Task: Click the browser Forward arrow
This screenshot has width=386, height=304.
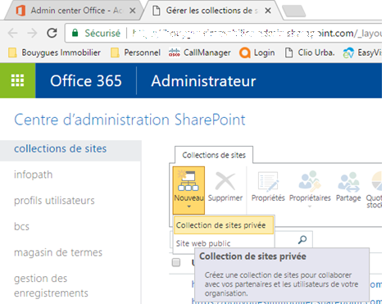Action: (x=33, y=34)
